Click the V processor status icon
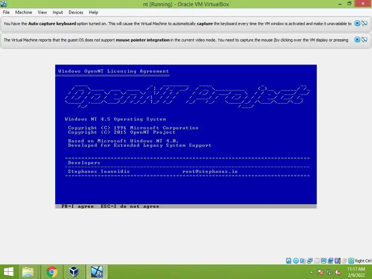The width and height of the screenshot is (372, 279). (337, 261)
